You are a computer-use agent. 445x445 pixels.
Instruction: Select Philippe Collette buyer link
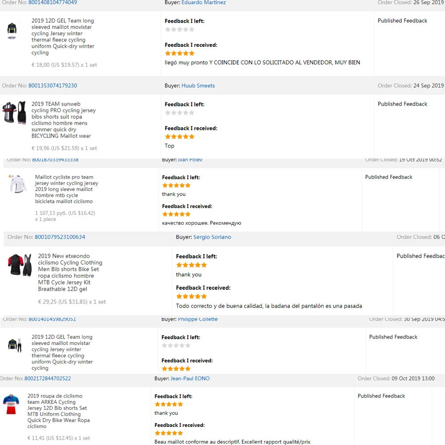[x=198, y=319]
